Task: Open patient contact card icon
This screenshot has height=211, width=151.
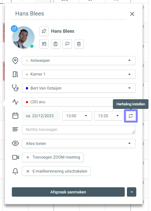Action: coord(44,44)
